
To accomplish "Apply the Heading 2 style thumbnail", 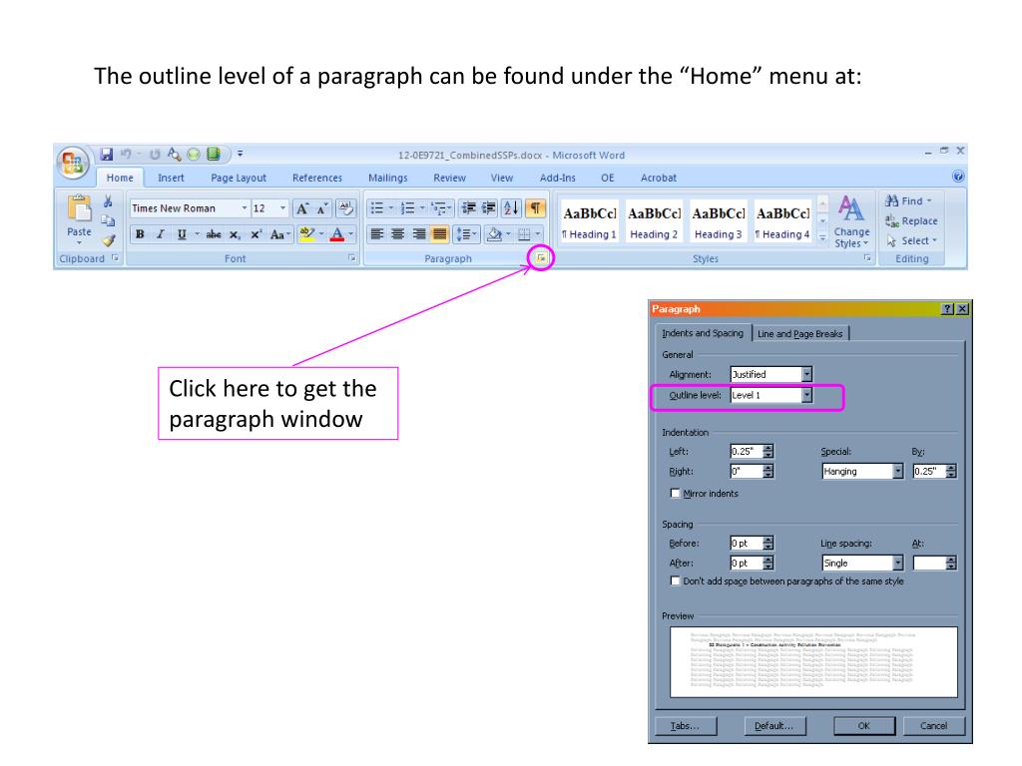I will 654,221.
